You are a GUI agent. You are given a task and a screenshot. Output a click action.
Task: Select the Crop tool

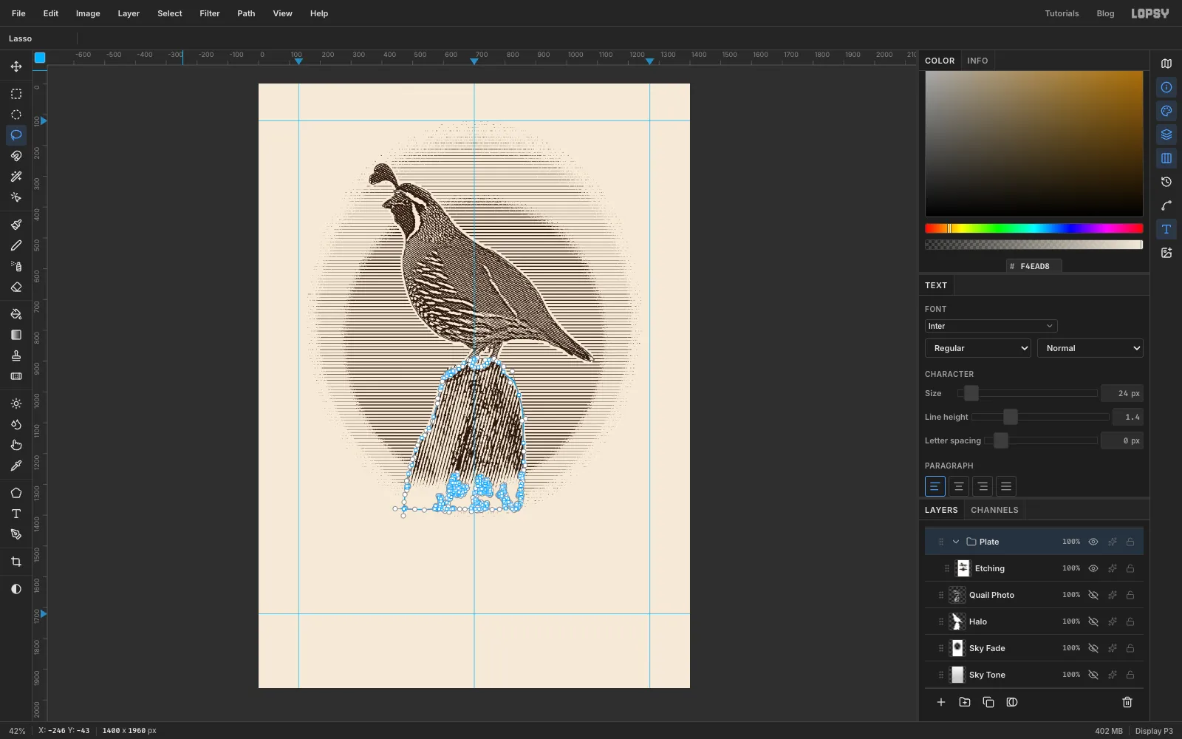pyautogui.click(x=16, y=562)
